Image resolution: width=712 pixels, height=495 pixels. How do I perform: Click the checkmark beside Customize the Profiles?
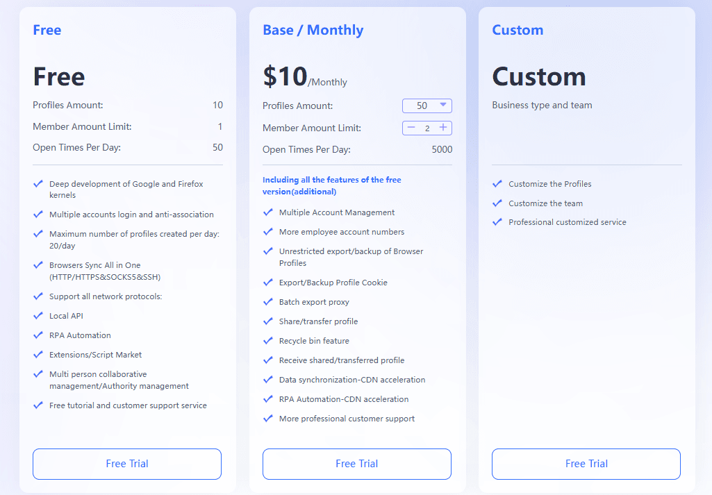coord(497,184)
